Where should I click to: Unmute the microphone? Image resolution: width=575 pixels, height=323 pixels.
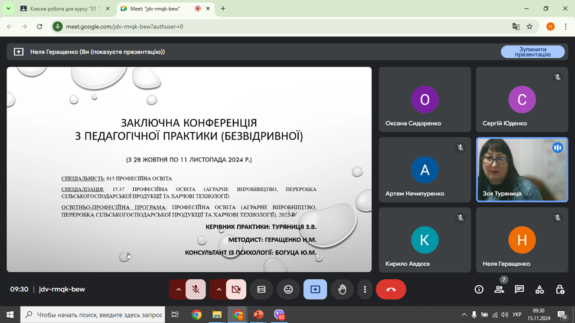[x=195, y=289]
